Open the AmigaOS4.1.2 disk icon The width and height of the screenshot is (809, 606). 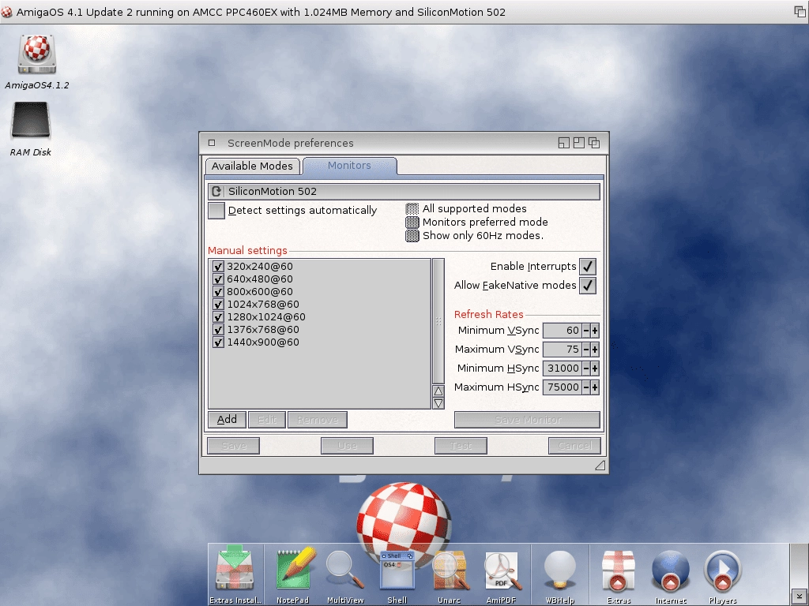pyautogui.click(x=36, y=54)
